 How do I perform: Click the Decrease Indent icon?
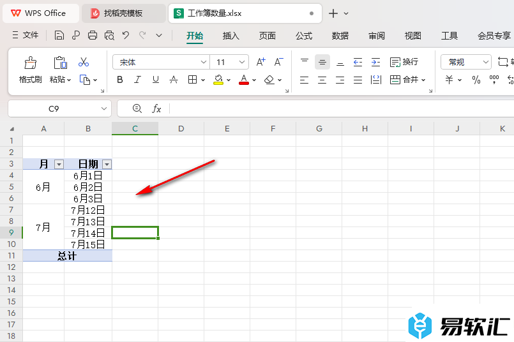click(x=358, y=62)
